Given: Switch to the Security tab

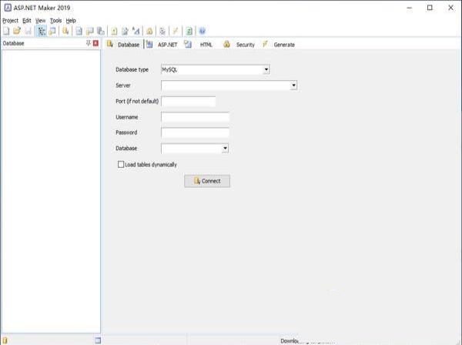Looking at the screenshot, I should click(239, 45).
